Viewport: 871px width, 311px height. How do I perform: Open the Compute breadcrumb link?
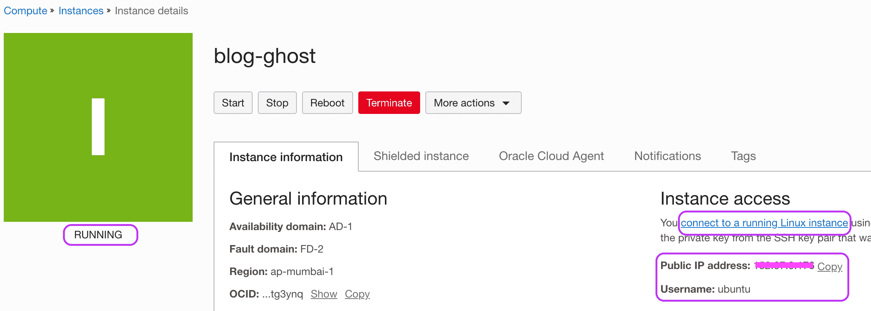[25, 10]
